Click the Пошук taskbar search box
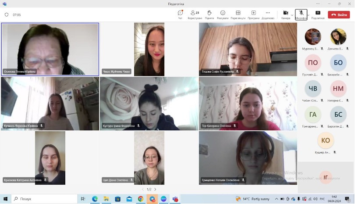Screen dimensions: 355x204 [44, 199]
